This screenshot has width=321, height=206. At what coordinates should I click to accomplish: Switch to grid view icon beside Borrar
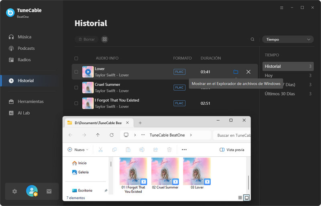(105, 39)
